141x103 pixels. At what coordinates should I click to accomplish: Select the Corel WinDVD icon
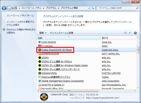[x=40, y=42]
